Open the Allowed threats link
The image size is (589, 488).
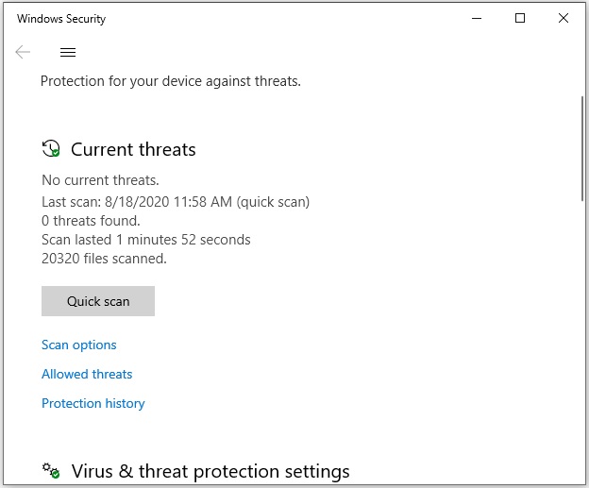tap(87, 374)
